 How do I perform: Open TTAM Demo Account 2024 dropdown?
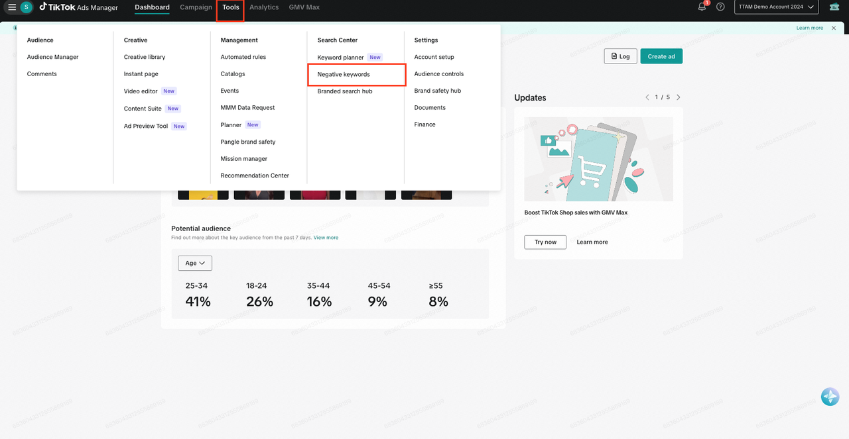click(776, 7)
